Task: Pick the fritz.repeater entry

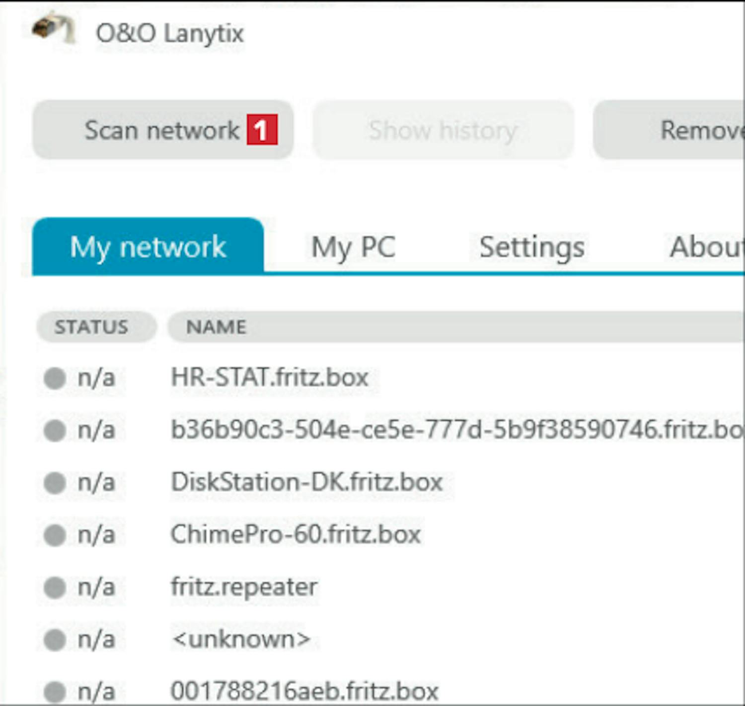Action: pos(244,587)
